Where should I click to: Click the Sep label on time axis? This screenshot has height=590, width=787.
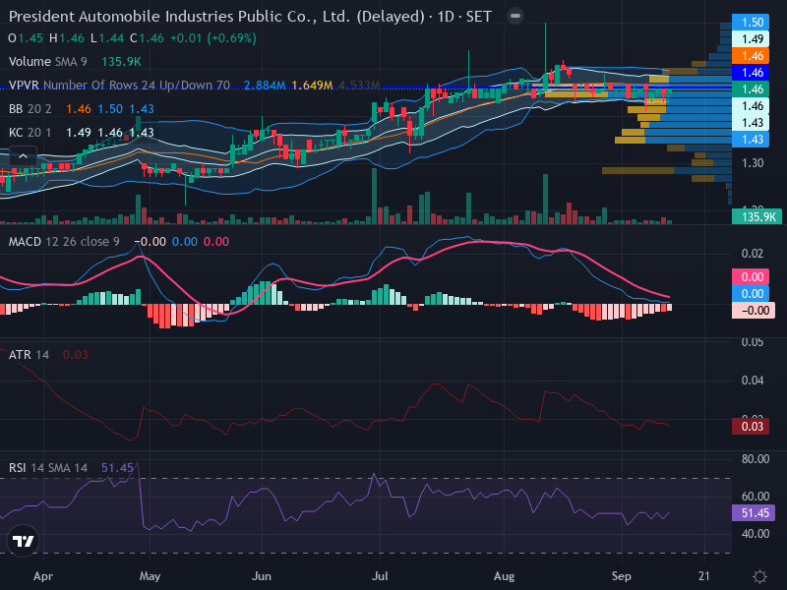click(622, 576)
